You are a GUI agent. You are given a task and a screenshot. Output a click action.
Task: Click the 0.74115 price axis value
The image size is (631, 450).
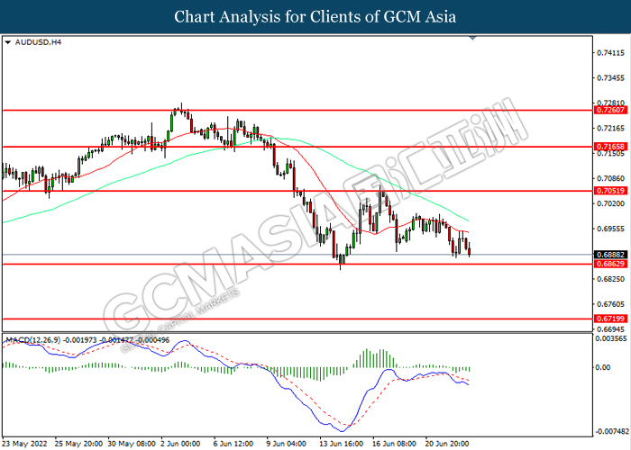point(610,52)
